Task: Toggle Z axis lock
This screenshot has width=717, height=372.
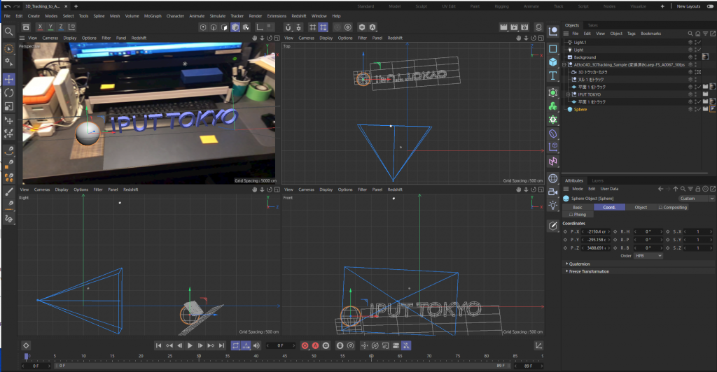Action: [x=62, y=27]
